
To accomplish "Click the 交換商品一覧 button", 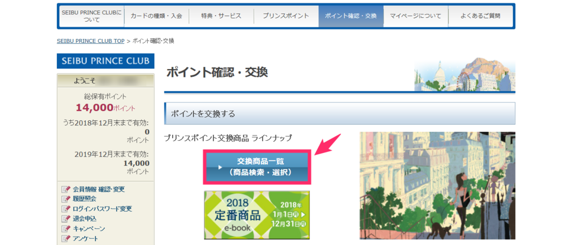I will click(257, 167).
